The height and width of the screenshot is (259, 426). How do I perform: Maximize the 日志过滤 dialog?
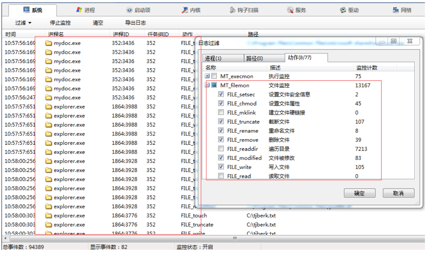pos(393,41)
